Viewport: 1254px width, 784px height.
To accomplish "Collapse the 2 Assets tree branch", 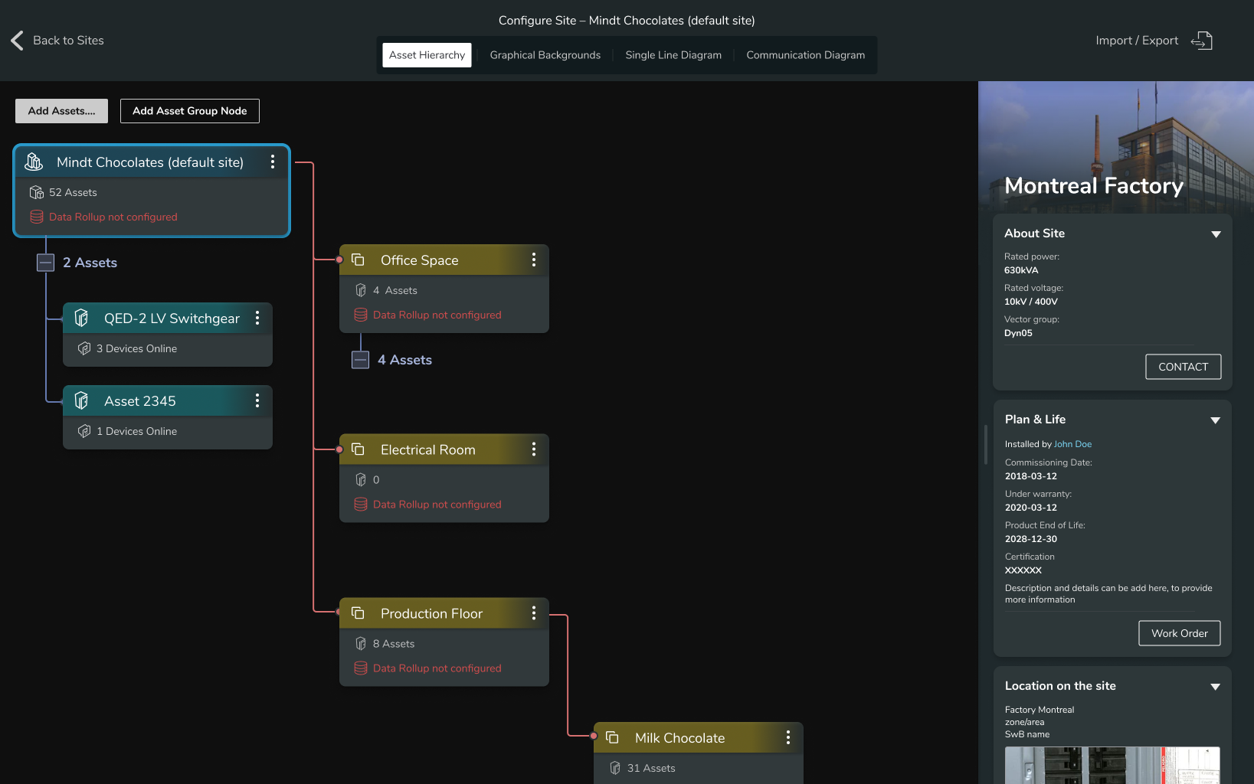I will pos(46,263).
